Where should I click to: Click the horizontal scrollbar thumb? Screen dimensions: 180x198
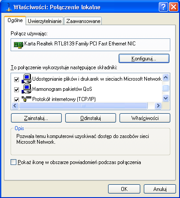click(83, 105)
